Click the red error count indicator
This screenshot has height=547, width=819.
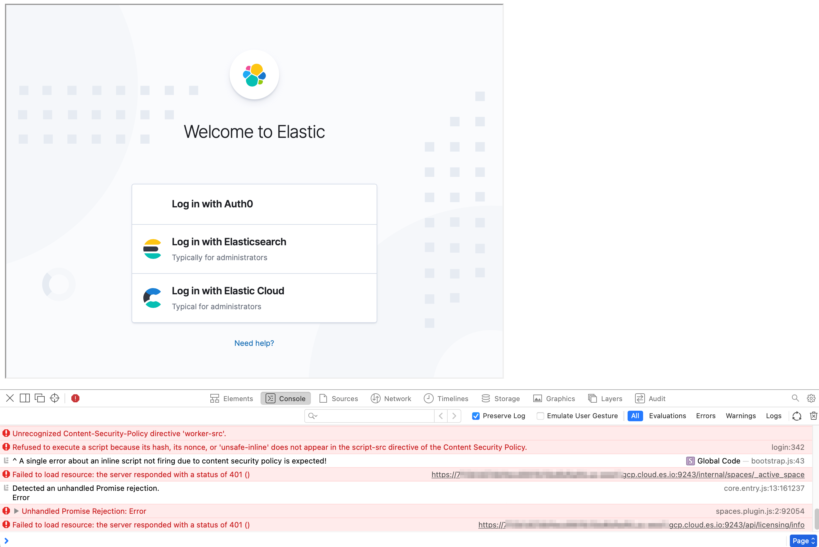(x=75, y=398)
